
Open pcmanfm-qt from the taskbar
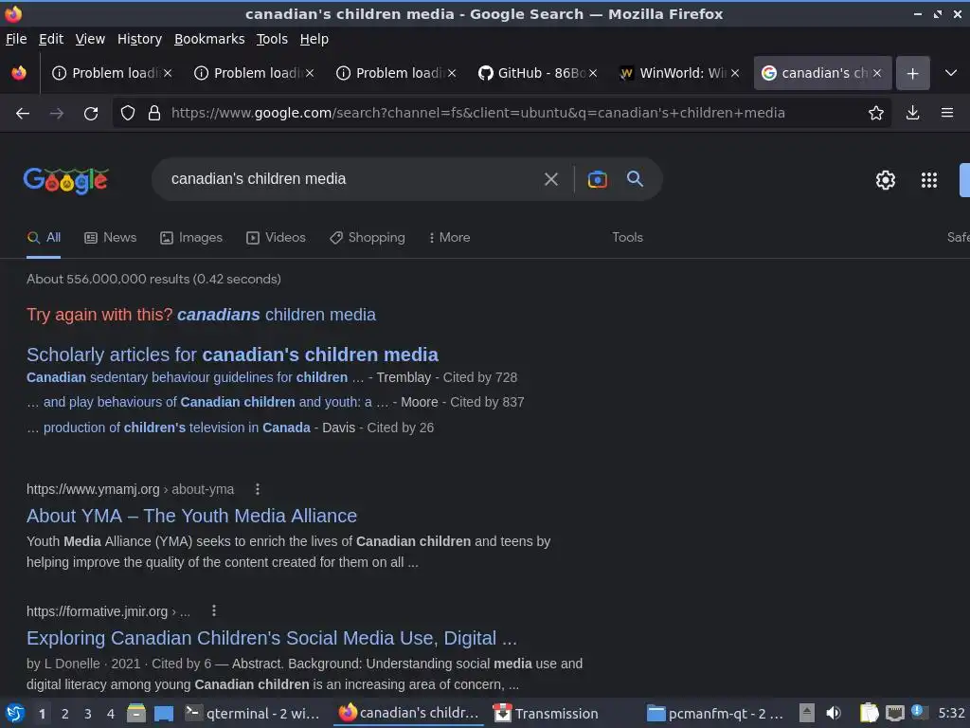(714, 714)
